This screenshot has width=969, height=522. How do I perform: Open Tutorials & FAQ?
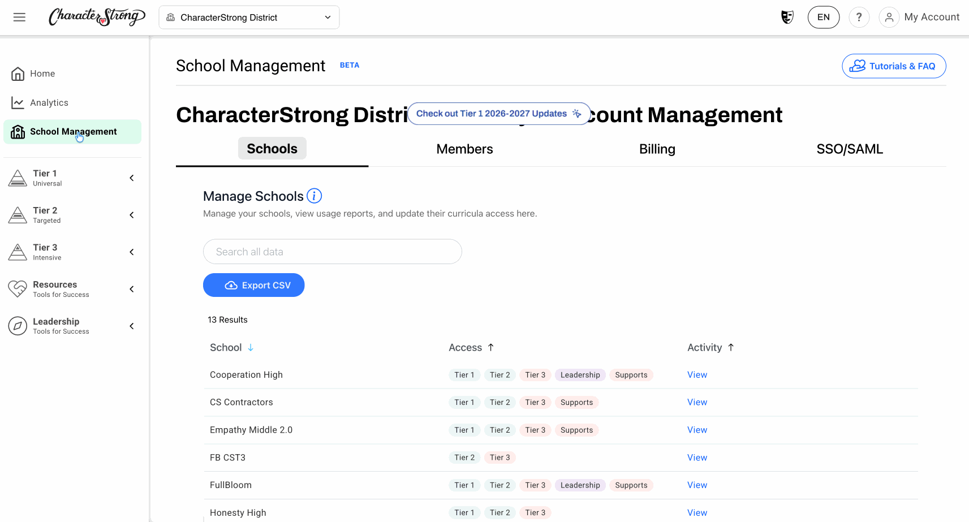894,66
